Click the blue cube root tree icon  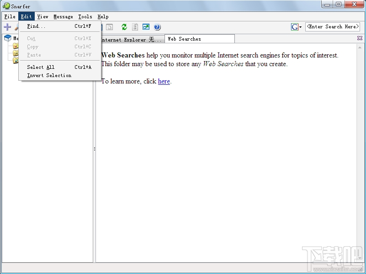point(8,38)
